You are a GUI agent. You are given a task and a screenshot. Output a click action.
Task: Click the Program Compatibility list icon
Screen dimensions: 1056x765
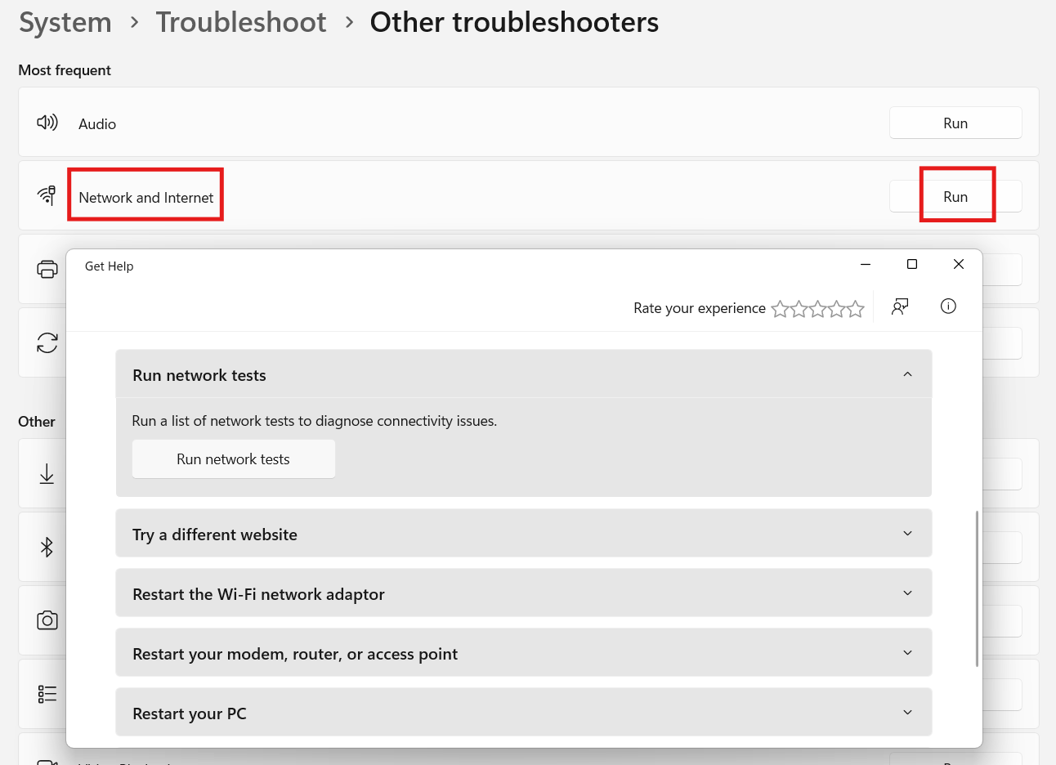pos(47,693)
